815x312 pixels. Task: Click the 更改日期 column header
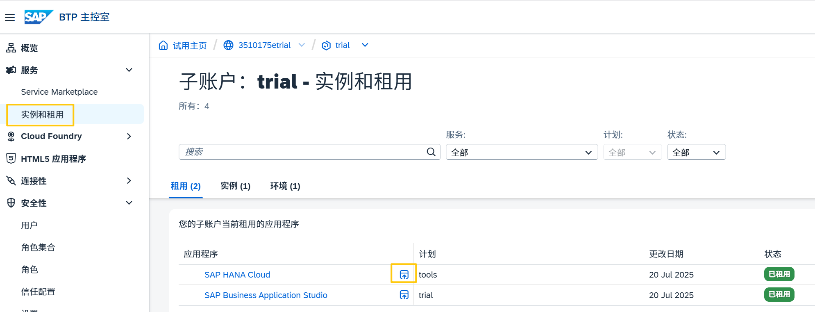(666, 254)
